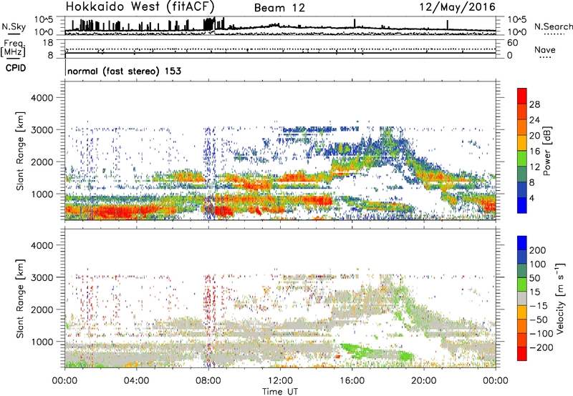The height and width of the screenshot is (396, 573).
Task: Click the power panel 'Slant Range [km]' label
Action: [x=20, y=151]
